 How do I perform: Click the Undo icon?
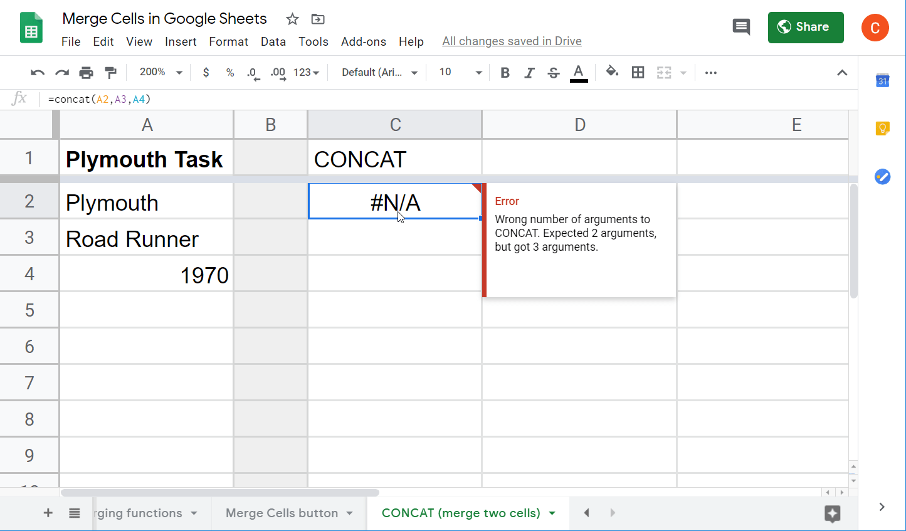(37, 72)
